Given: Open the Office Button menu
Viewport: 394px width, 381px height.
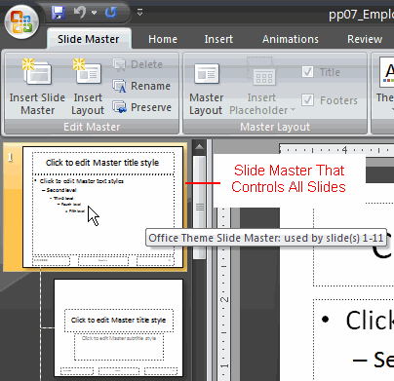Looking at the screenshot, I should point(21,21).
